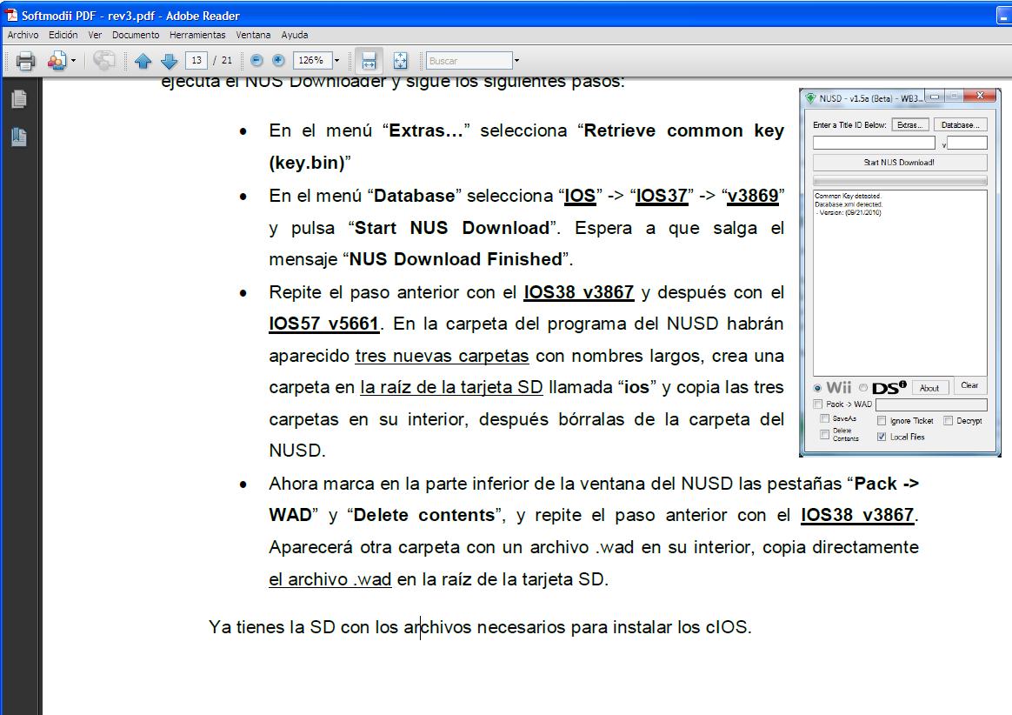Screen dimensions: 1012x715
Task: Toggle the fit width scrolling mode icon
Action: click(x=369, y=61)
